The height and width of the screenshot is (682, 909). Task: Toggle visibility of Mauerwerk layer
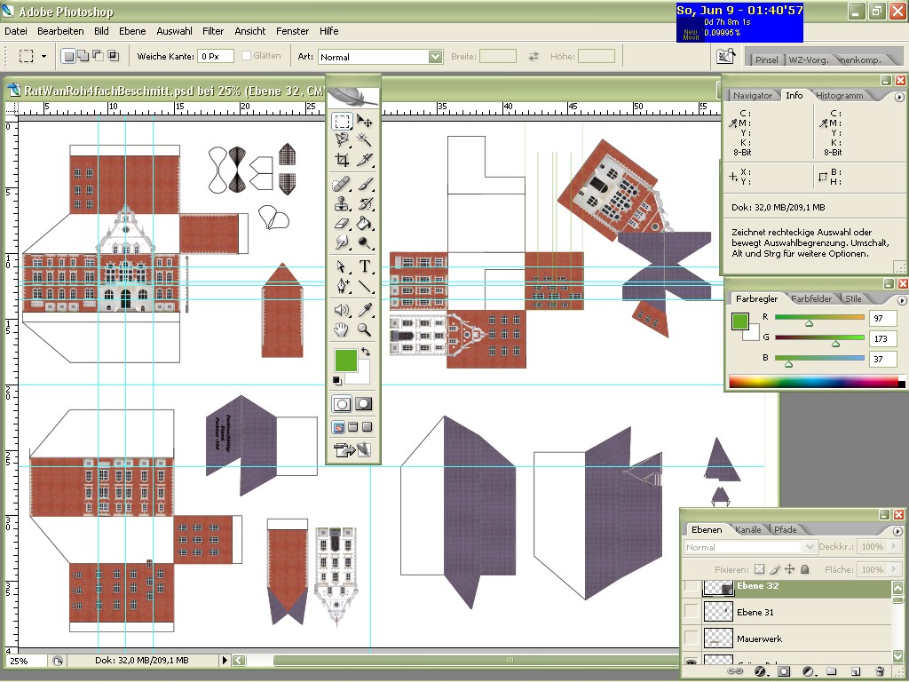tap(691, 638)
